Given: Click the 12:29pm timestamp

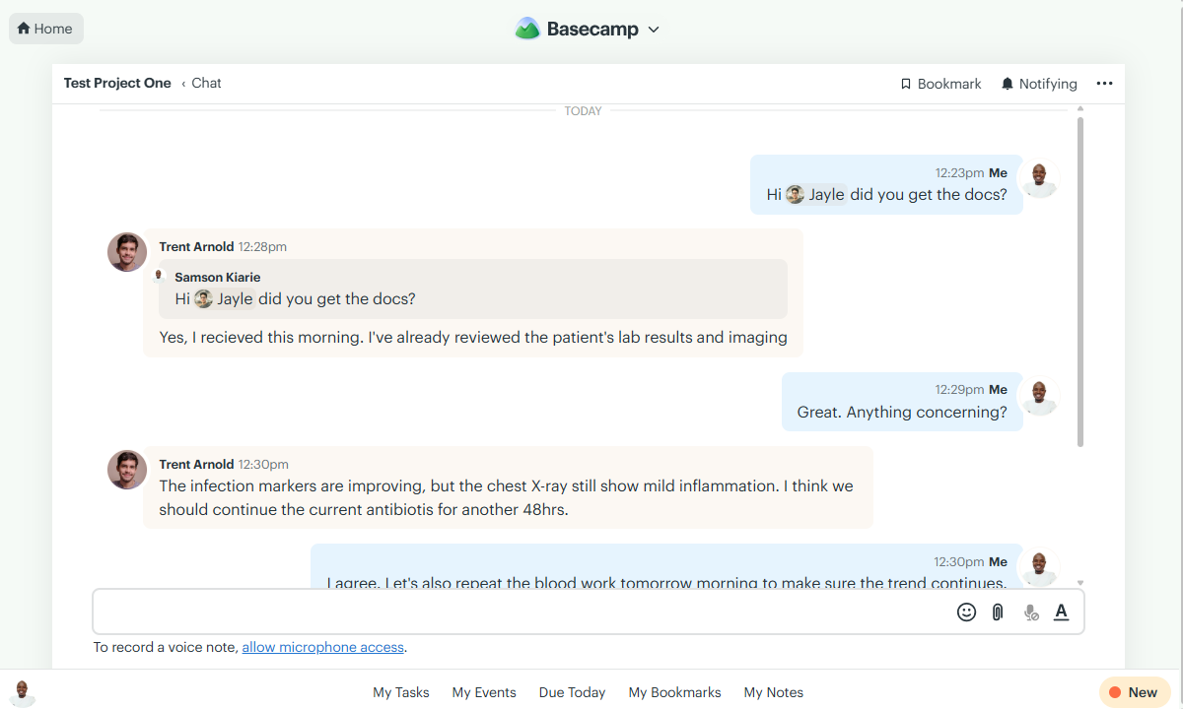Looking at the screenshot, I should pyautogui.click(x=959, y=389).
